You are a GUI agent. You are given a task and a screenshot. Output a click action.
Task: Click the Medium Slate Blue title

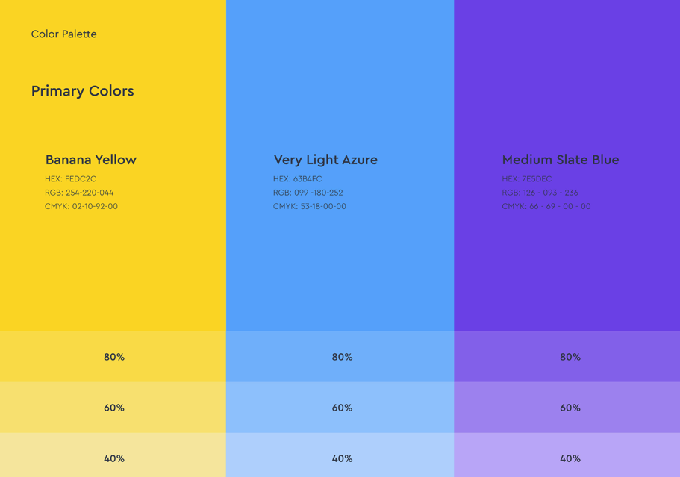pos(560,160)
